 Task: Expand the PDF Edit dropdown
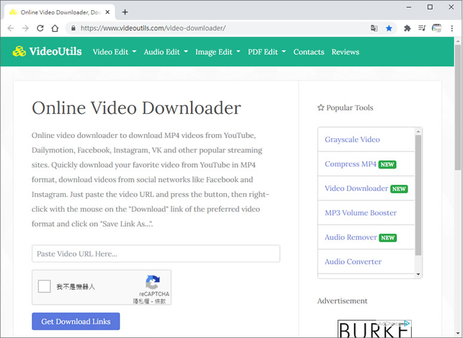pos(267,52)
